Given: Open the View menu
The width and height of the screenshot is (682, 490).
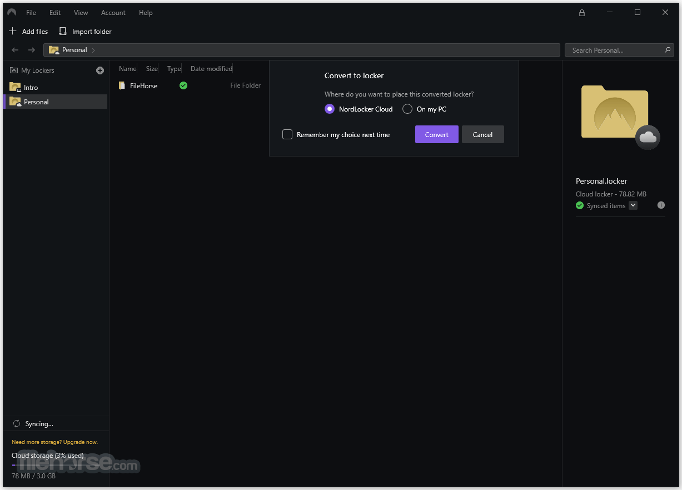Looking at the screenshot, I should click(x=81, y=13).
